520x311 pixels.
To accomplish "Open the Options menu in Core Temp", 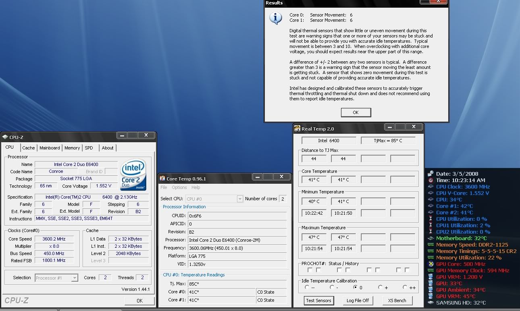I will 179,187.
